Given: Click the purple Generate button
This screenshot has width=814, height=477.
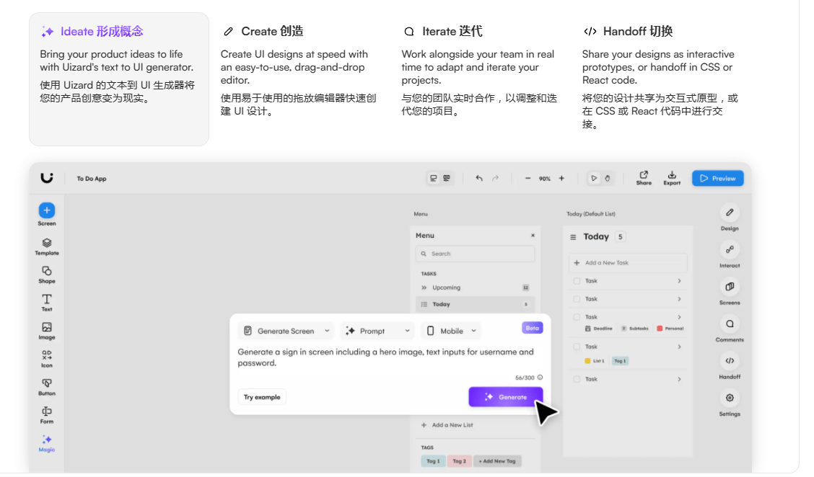Looking at the screenshot, I should (505, 397).
